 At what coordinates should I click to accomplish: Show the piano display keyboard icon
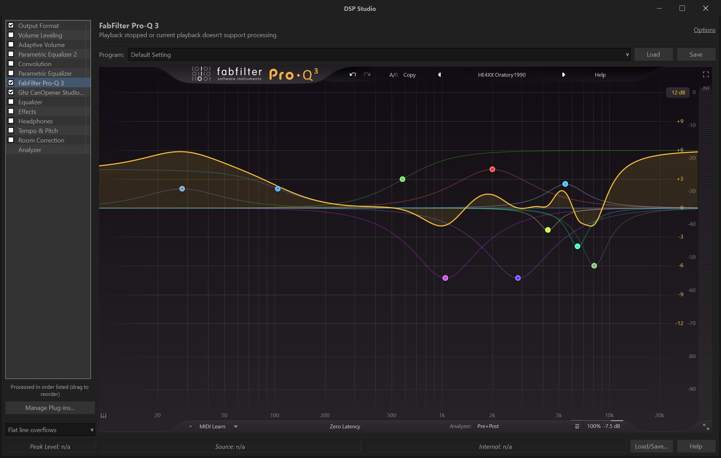(104, 415)
